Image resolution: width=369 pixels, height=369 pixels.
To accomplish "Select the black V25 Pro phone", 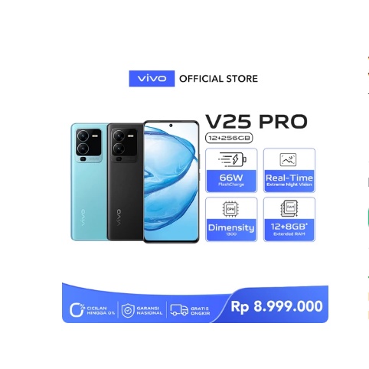I will point(126,182).
